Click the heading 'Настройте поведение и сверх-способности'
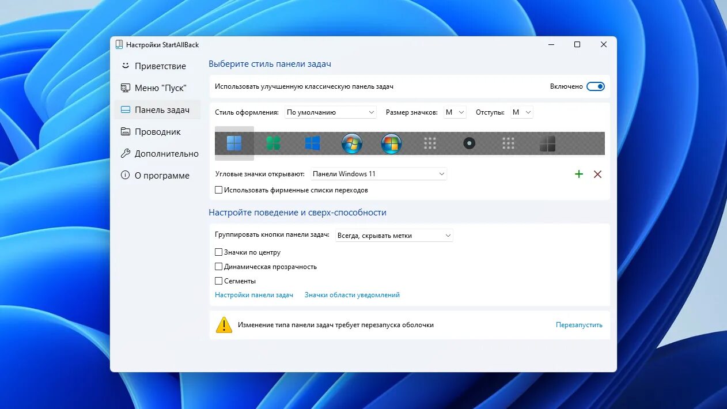This screenshot has width=727, height=409. coord(297,213)
